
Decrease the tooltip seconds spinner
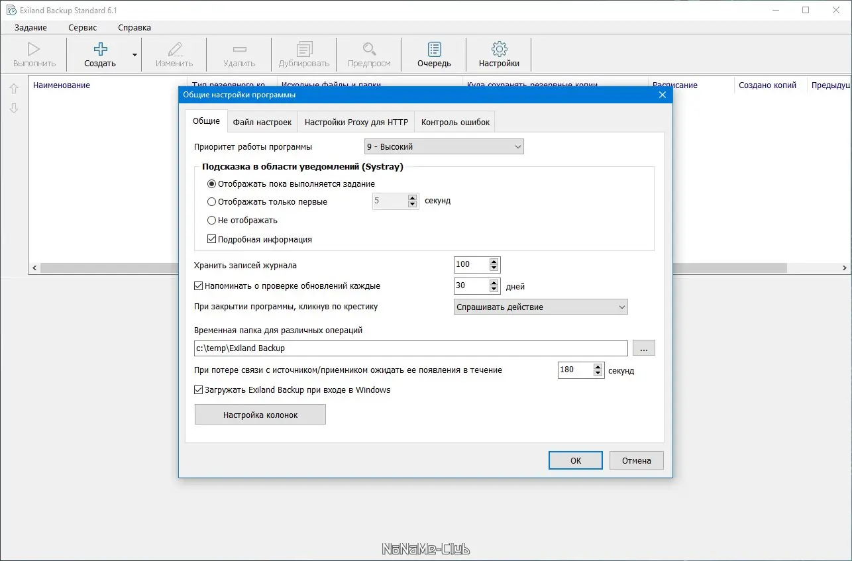click(x=413, y=205)
